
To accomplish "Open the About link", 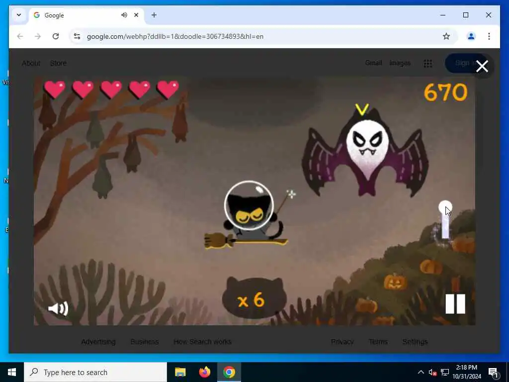I will [31, 63].
